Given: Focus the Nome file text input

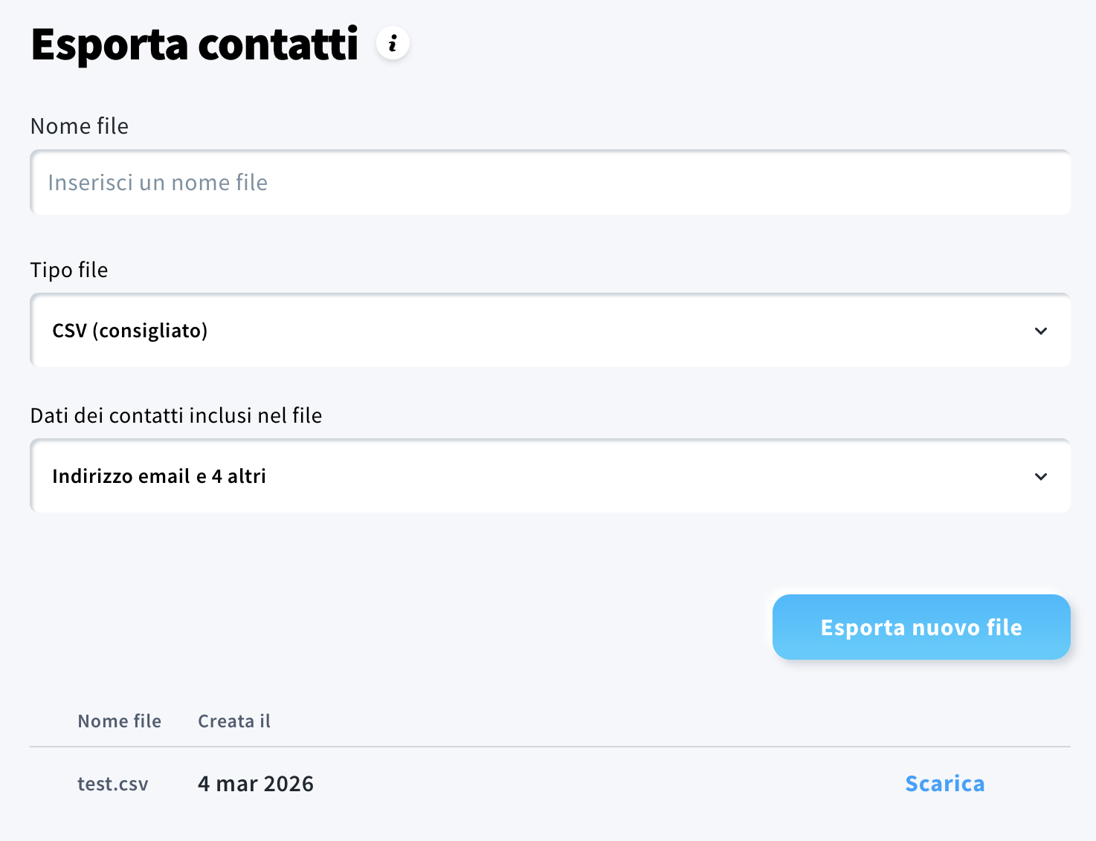Looking at the screenshot, I should point(550,183).
